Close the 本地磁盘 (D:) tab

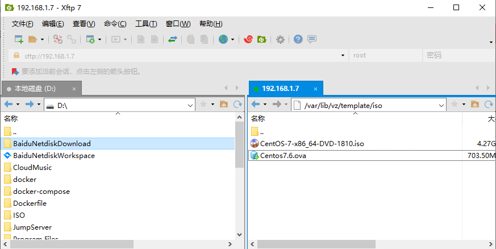[74, 89]
